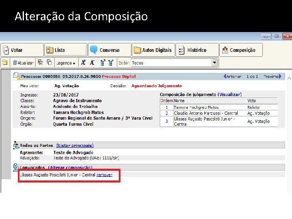
Task: Click the Processo Digital red label
Action: point(119,77)
